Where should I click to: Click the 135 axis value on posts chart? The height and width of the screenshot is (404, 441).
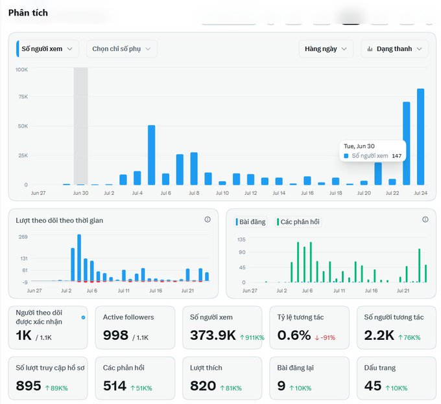241,240
